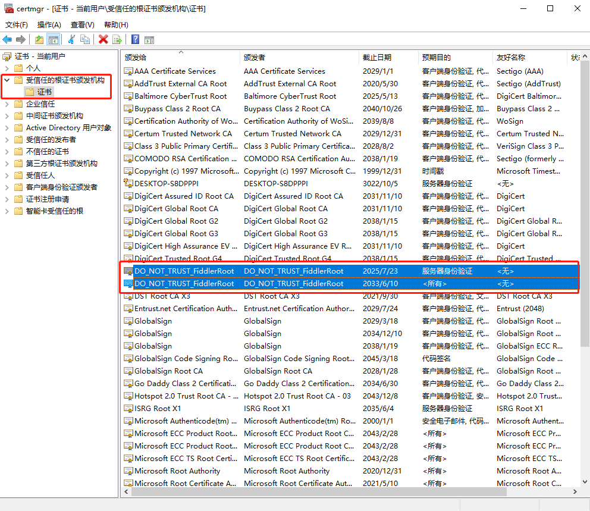The height and width of the screenshot is (511, 590).
Task: Sort by the 颁发者 column header
Action: [300, 57]
